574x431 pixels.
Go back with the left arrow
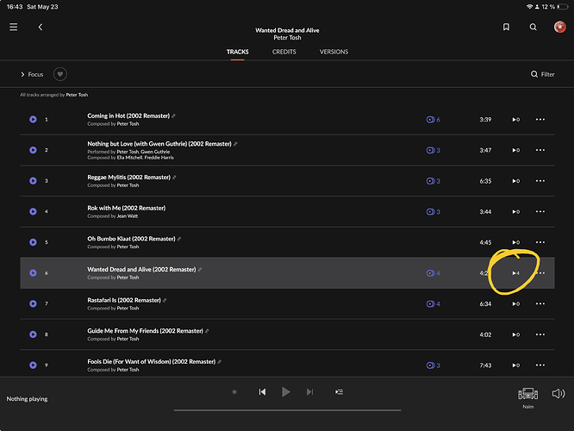(x=41, y=27)
